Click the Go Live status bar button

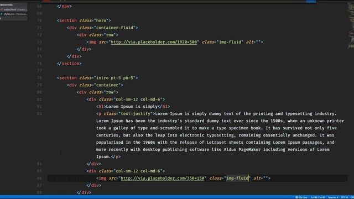click(x=301, y=197)
